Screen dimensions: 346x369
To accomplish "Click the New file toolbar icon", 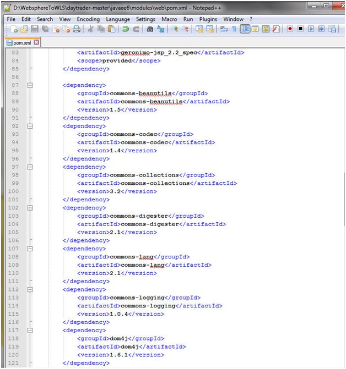I will click(14, 29).
